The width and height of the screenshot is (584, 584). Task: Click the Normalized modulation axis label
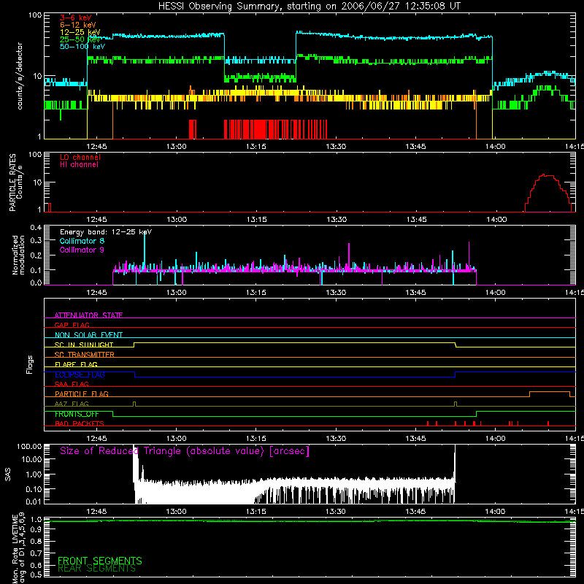pos(19,255)
